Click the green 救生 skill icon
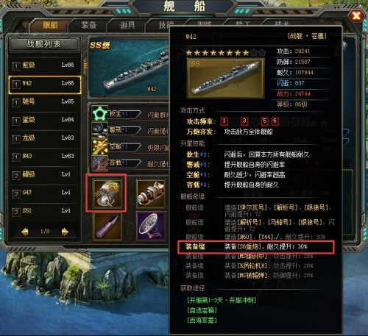Viewport: 368px width, 336px height. tap(99, 113)
